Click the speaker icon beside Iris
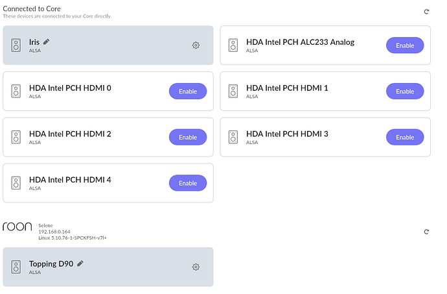Viewport: 447px width, 294px height. pyautogui.click(x=16, y=45)
